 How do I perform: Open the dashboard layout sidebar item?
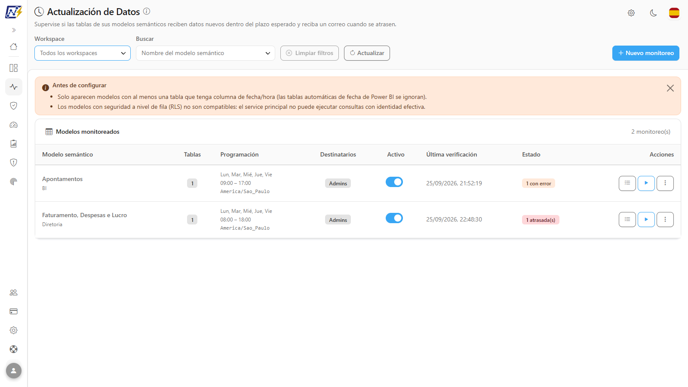(x=14, y=68)
